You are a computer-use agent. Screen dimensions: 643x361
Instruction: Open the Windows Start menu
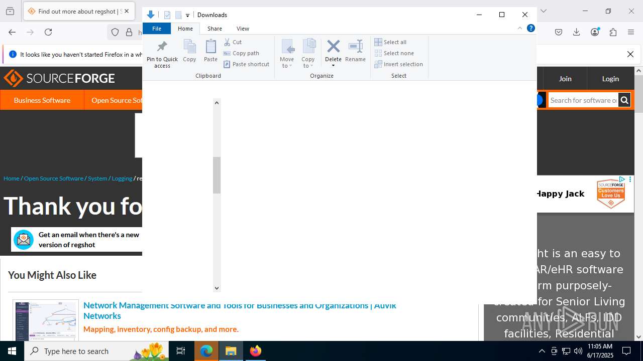[x=12, y=351]
